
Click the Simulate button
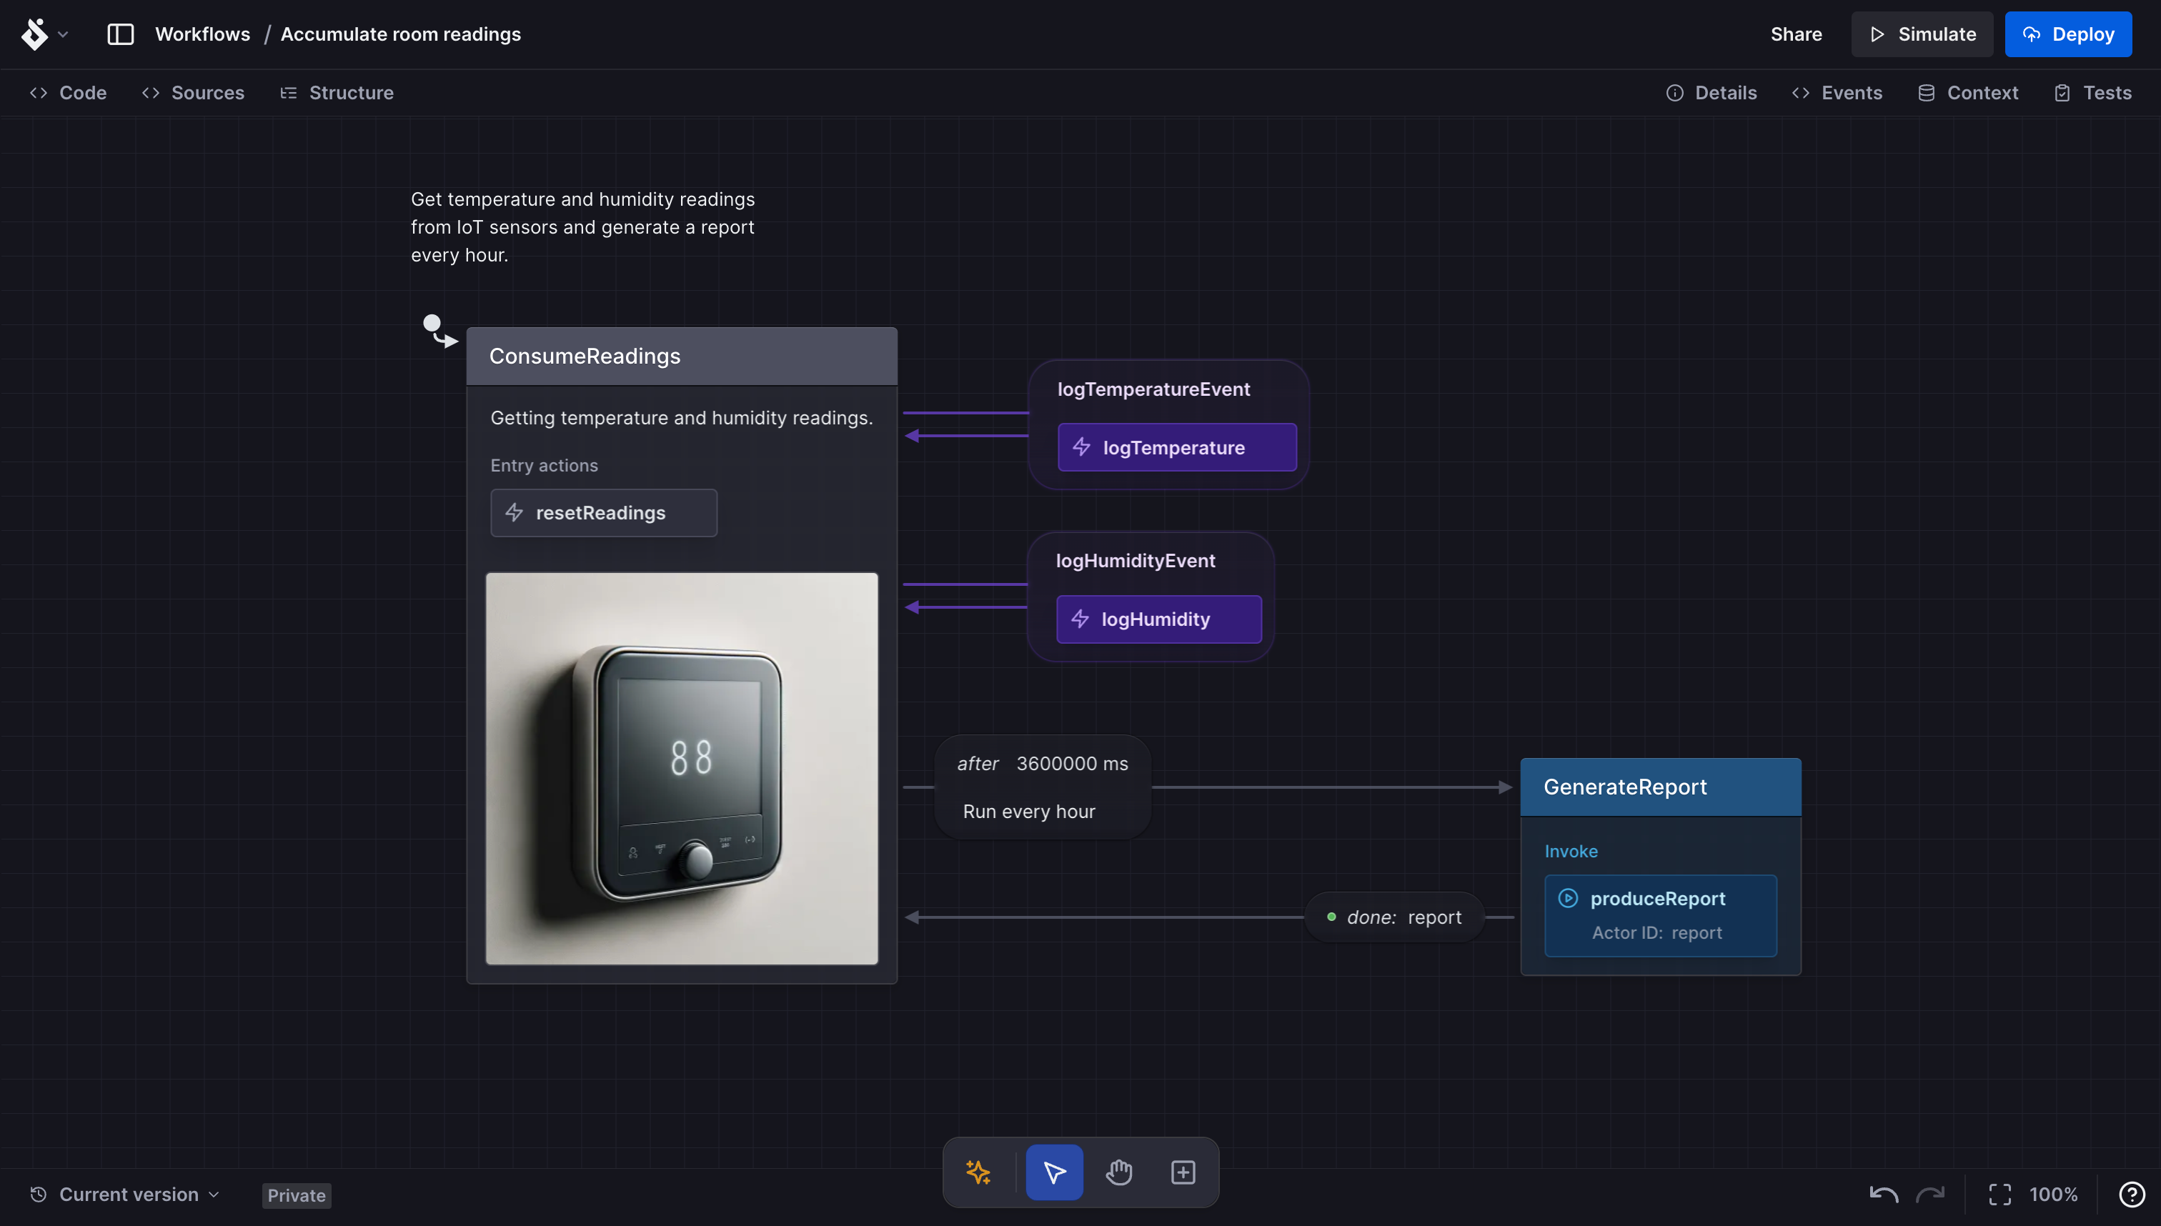point(1922,34)
